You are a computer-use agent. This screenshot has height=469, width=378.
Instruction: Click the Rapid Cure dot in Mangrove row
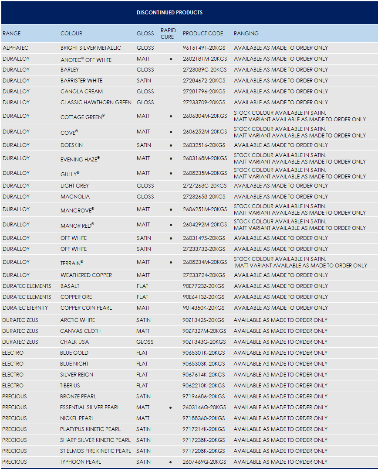click(x=171, y=210)
